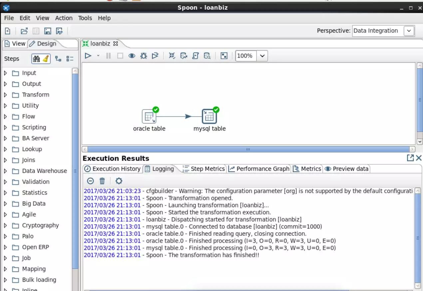Click the Save As toolbar icon
This screenshot has height=291, width=423.
(59, 31)
